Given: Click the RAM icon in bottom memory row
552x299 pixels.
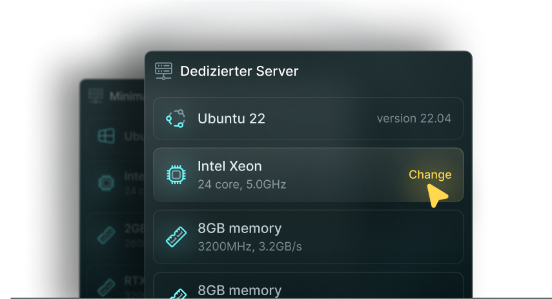Looking at the screenshot, I should tap(176, 292).
